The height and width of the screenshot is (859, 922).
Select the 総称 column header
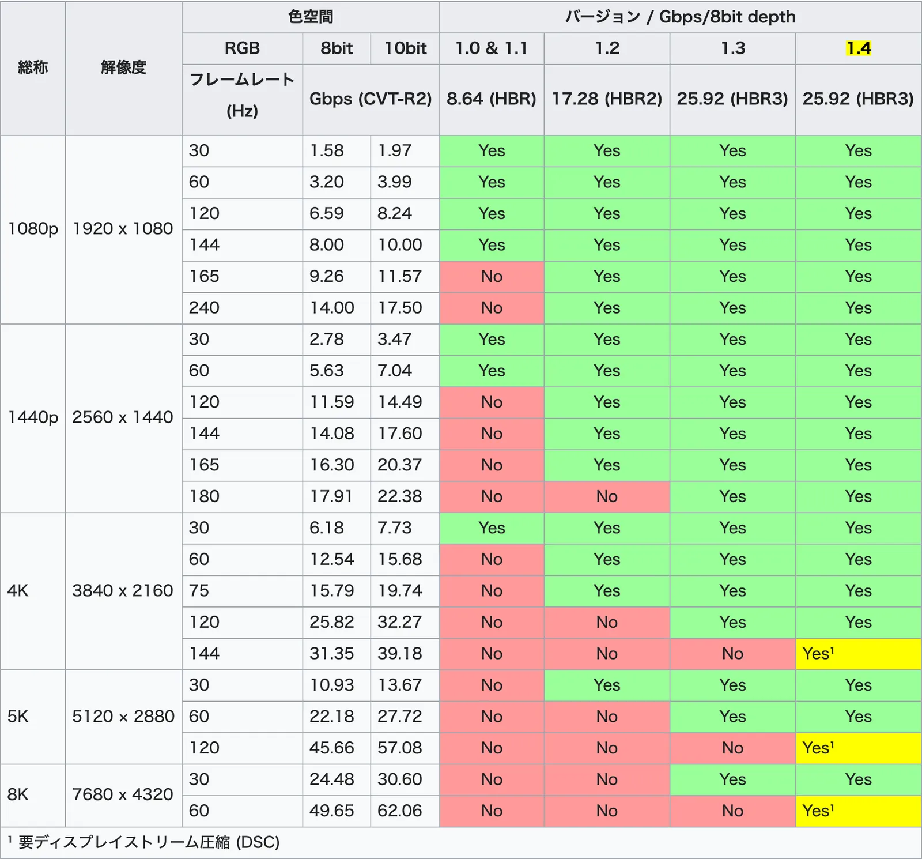(33, 68)
